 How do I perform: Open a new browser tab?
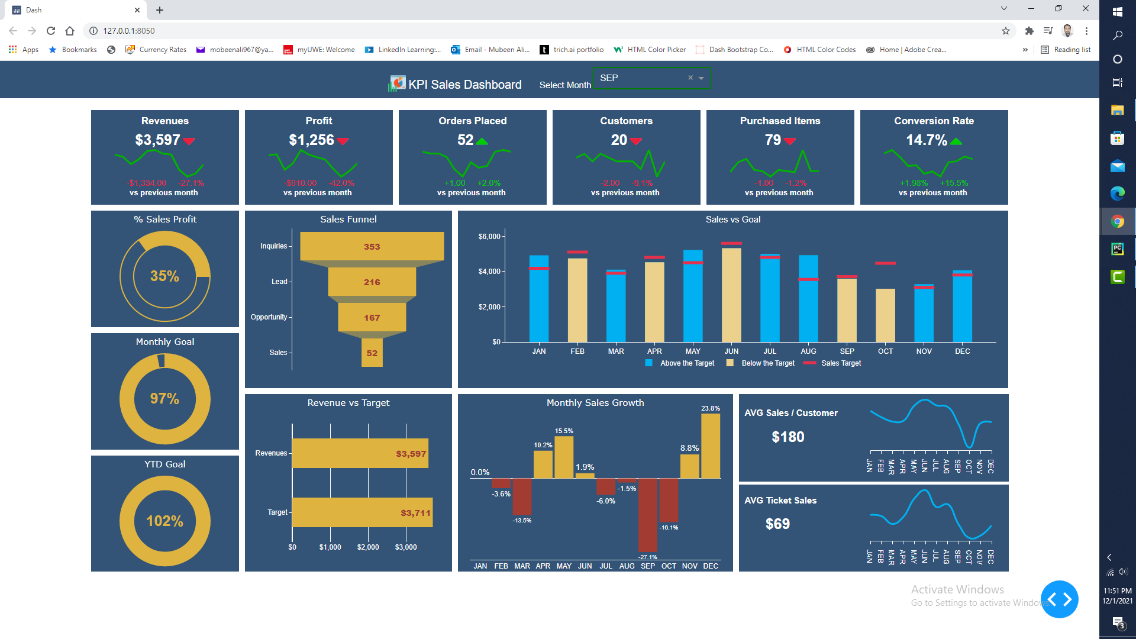tap(160, 10)
